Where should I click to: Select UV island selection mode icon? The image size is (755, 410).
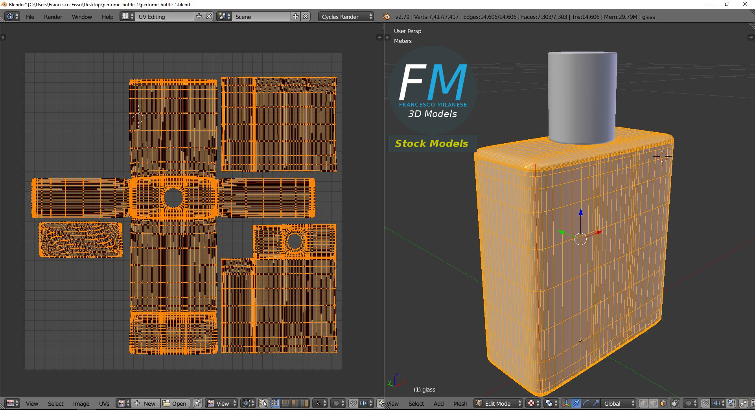point(305,403)
